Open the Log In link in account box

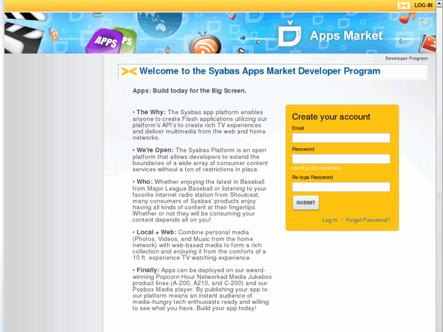pyautogui.click(x=330, y=220)
